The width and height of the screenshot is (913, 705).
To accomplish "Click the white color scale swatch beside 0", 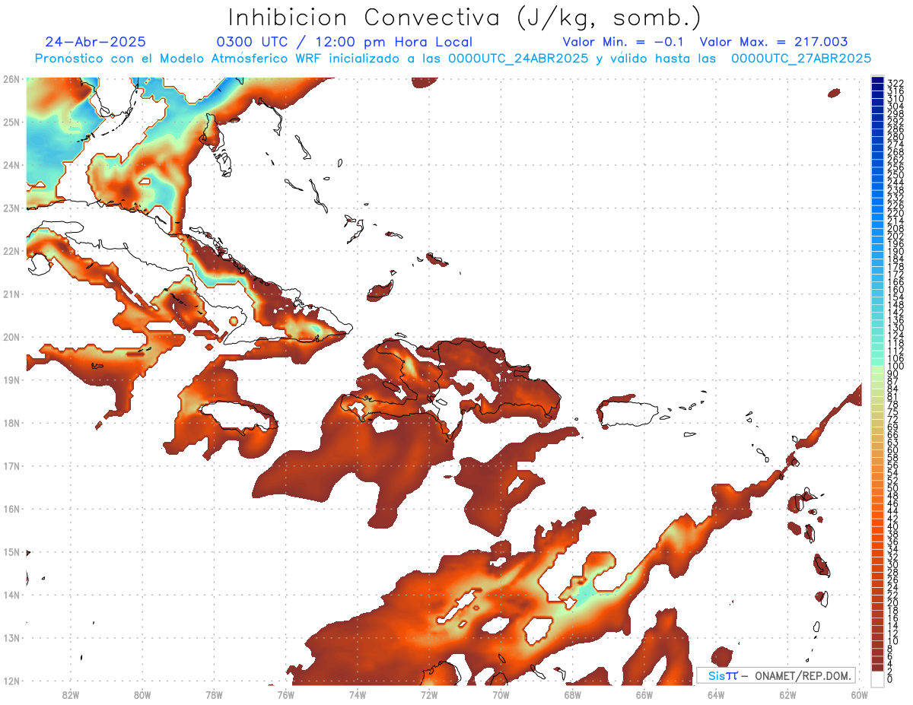I will point(877,678).
